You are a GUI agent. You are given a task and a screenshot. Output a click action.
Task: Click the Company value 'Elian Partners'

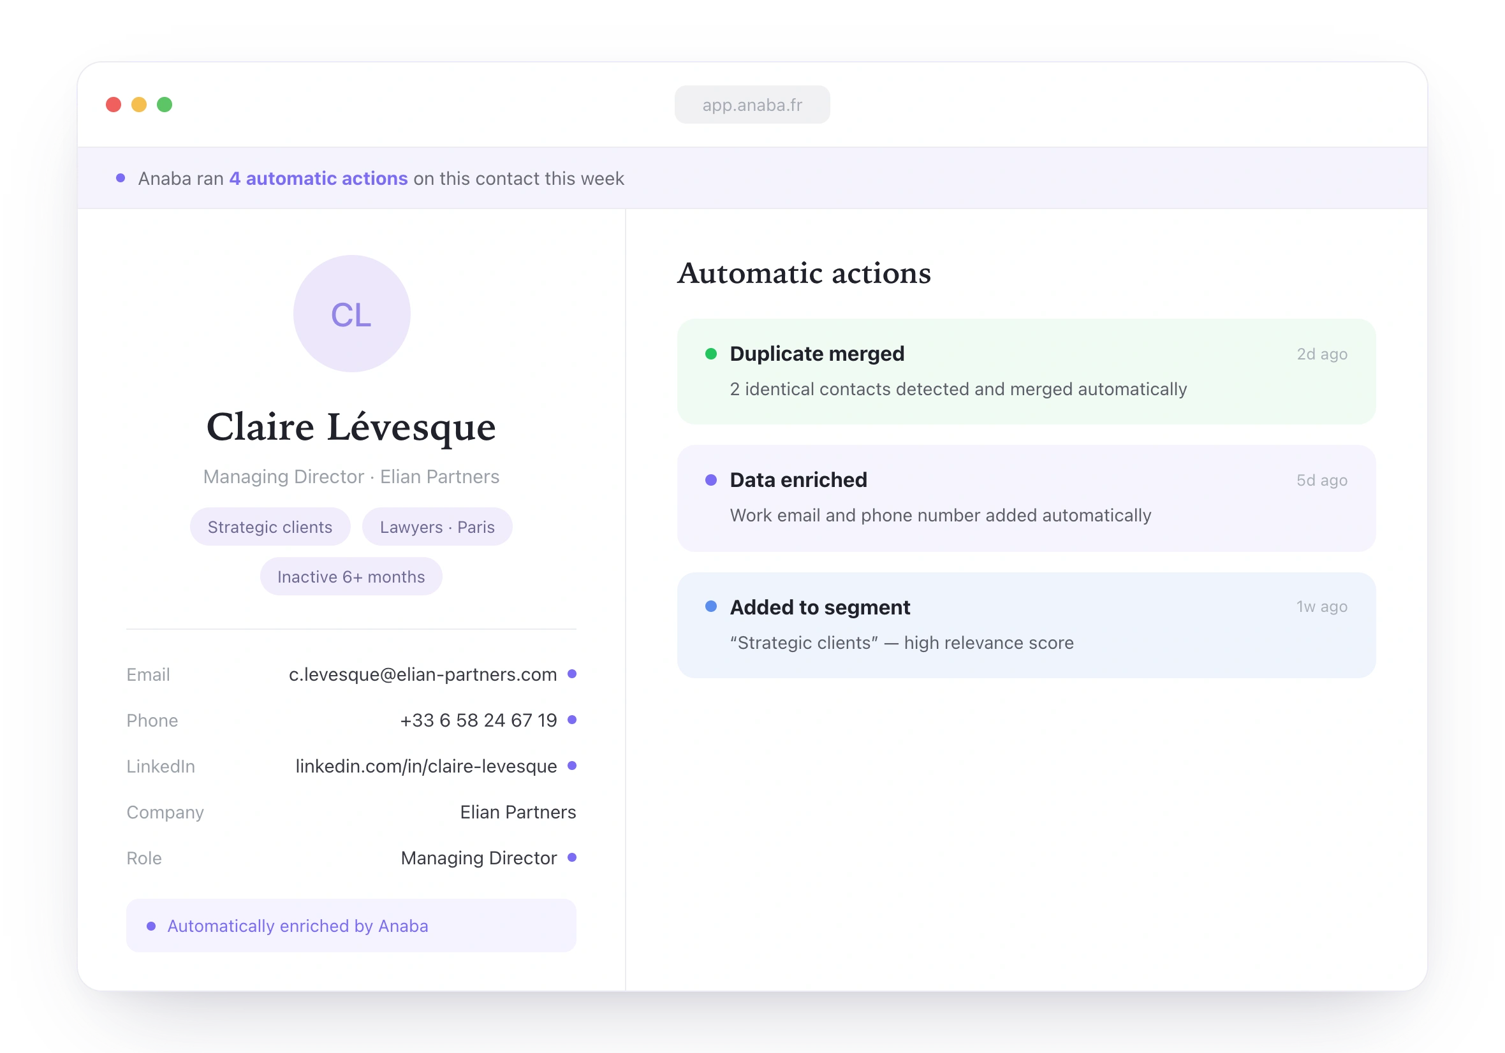[518, 812]
